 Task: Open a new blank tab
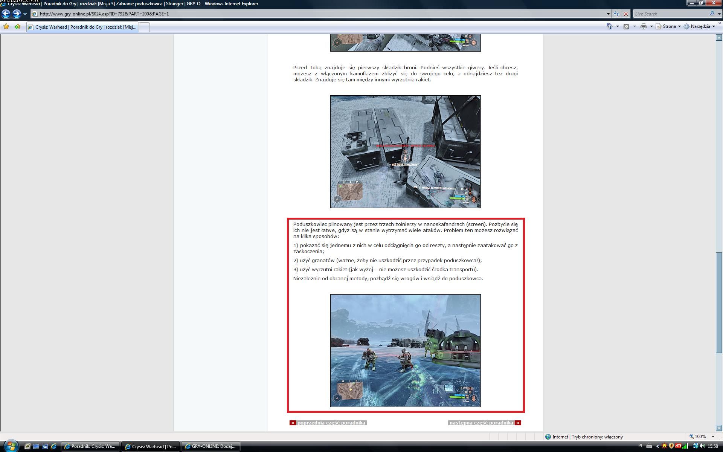point(144,27)
